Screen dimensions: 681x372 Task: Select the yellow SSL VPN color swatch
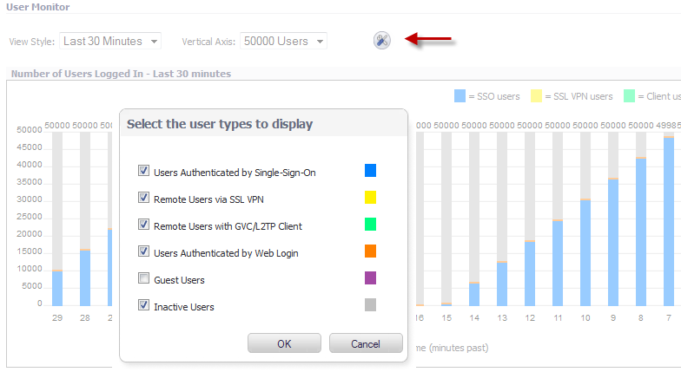pyautogui.click(x=370, y=198)
